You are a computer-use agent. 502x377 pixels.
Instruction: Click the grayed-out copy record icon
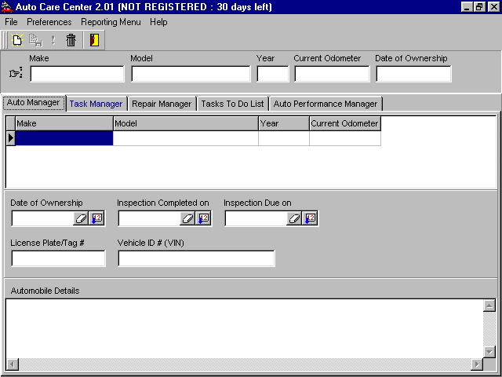coord(35,40)
